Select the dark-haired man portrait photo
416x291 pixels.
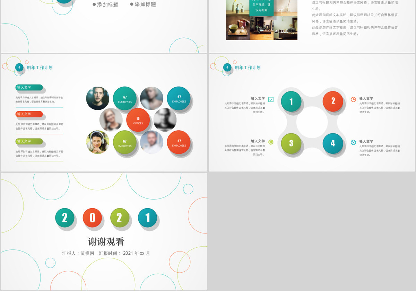pyautogui.click(x=98, y=98)
